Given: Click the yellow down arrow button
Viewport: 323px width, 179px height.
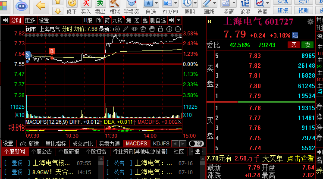Looking at the screenshot, I should click(x=58, y=11).
